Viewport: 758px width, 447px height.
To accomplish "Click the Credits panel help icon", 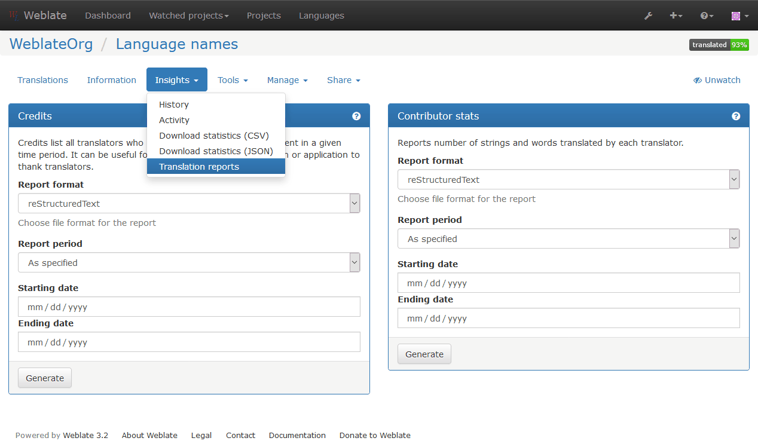I will 356,116.
